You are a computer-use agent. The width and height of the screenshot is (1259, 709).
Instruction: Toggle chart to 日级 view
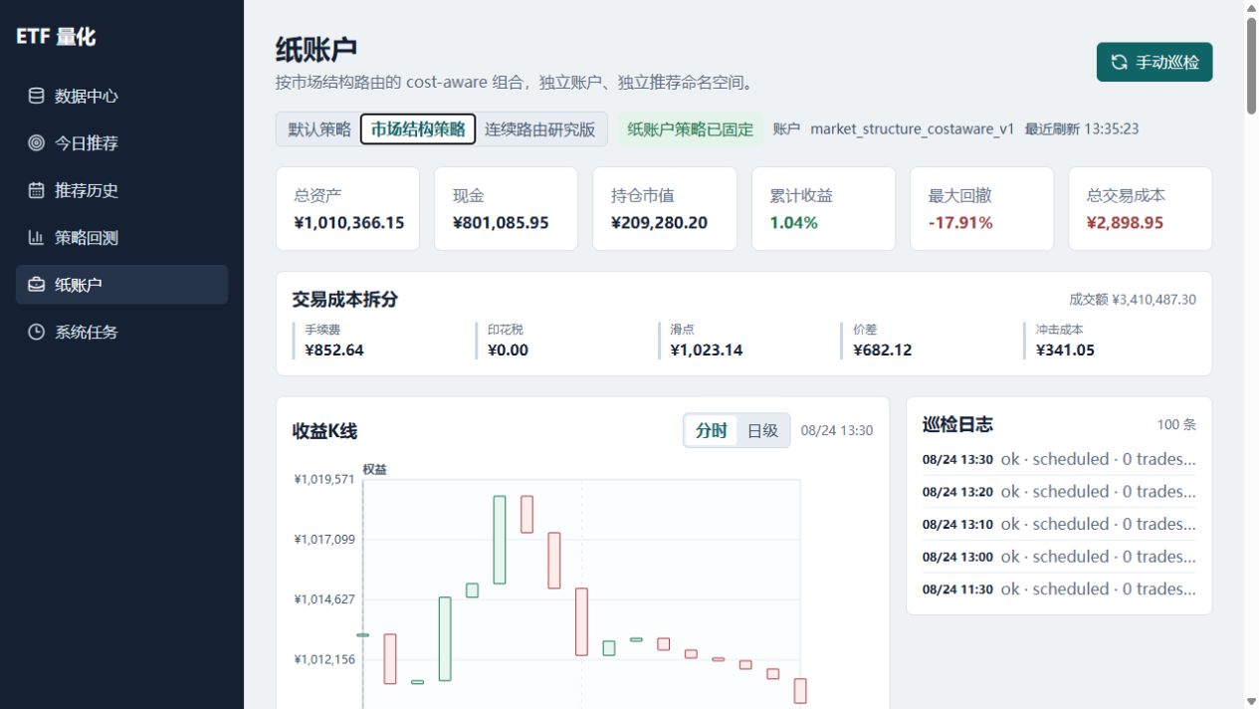point(762,431)
